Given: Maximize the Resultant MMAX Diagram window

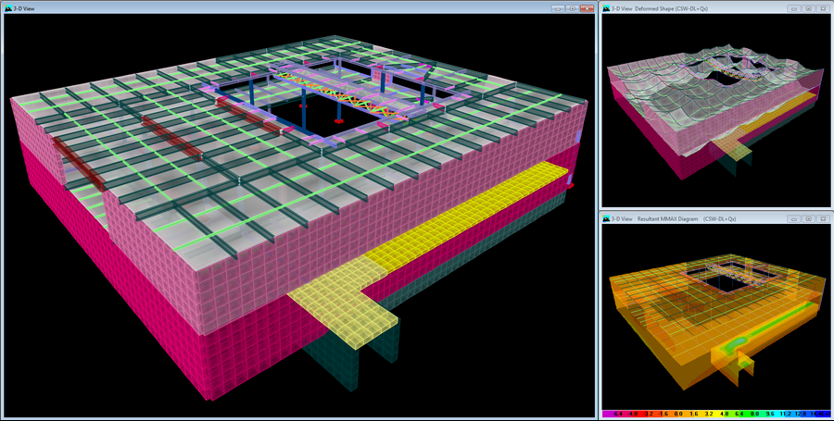Looking at the screenshot, I should tap(808, 219).
